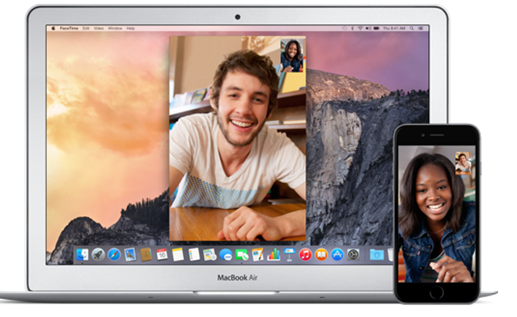Open the Calendar app in dock
This screenshot has width=517, height=317.
click(162, 255)
